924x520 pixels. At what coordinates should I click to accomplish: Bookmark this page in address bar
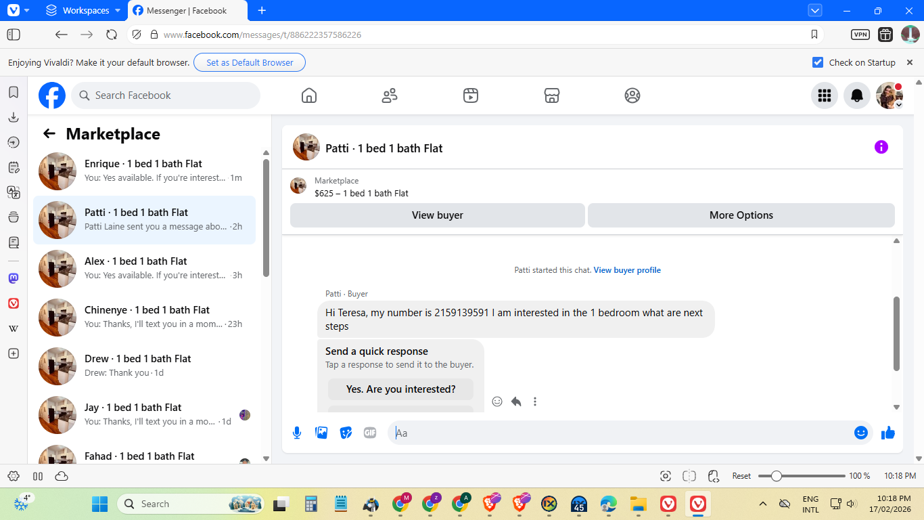[x=814, y=35]
